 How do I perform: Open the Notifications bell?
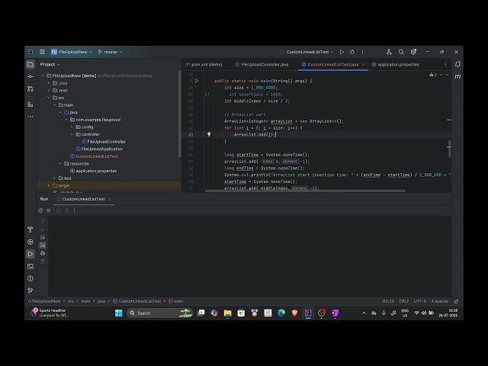pos(457,64)
